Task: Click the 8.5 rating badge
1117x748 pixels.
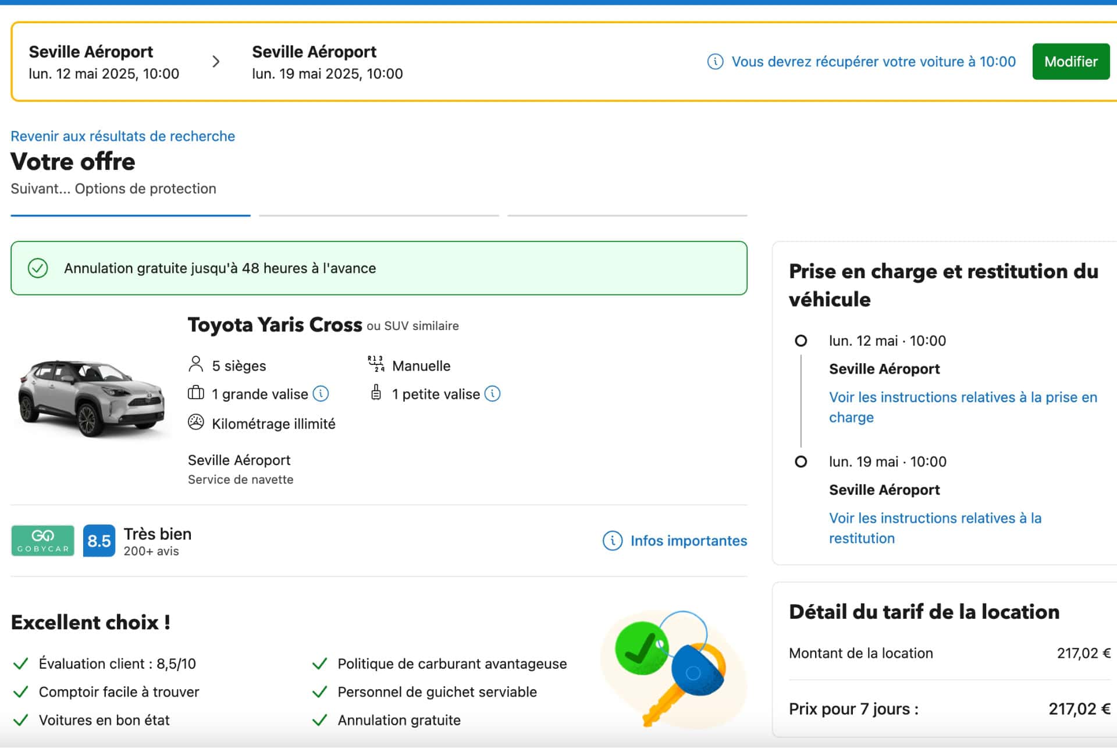Action: (x=99, y=541)
